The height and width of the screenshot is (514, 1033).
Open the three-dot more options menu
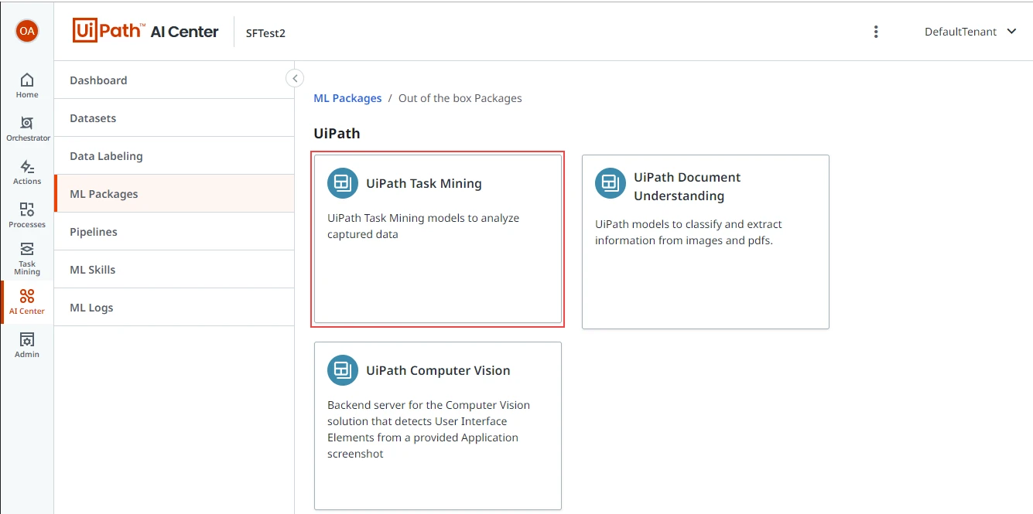[876, 32]
